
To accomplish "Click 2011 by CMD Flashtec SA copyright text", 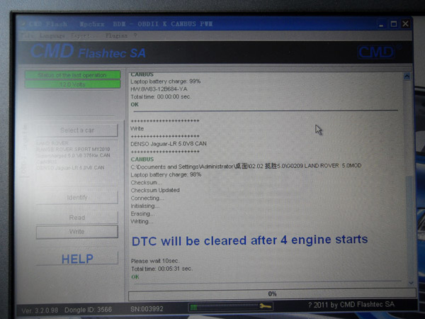I will point(351,305).
